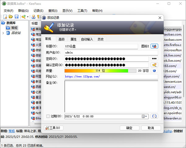Select the entry row starting with N点
The image size is (186, 148).
pos(36,113)
